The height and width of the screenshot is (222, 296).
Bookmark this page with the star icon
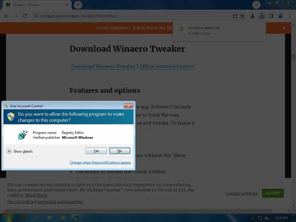[x=243, y=16]
